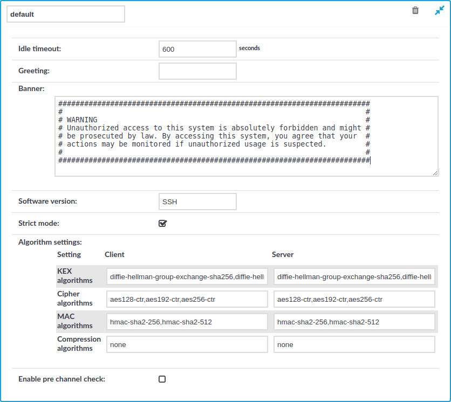Collapse the default policy panel
The image size is (451, 402).
tap(440, 11)
